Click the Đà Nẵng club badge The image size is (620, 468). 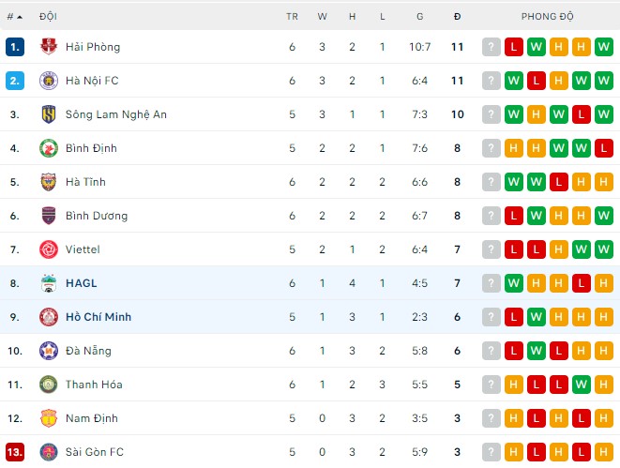coord(49,351)
